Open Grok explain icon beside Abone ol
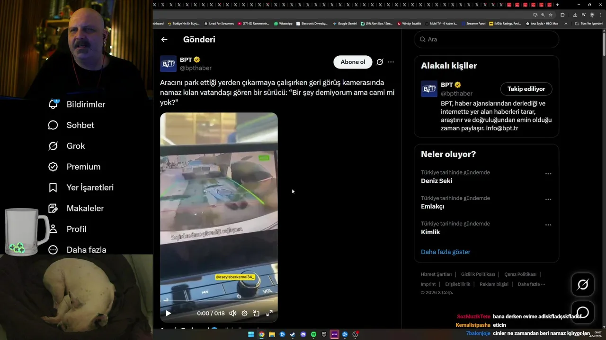Screen dimensions: 606x340 point(380,62)
